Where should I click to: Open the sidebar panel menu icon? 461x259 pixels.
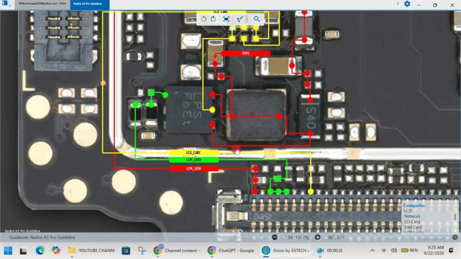pos(5,3)
